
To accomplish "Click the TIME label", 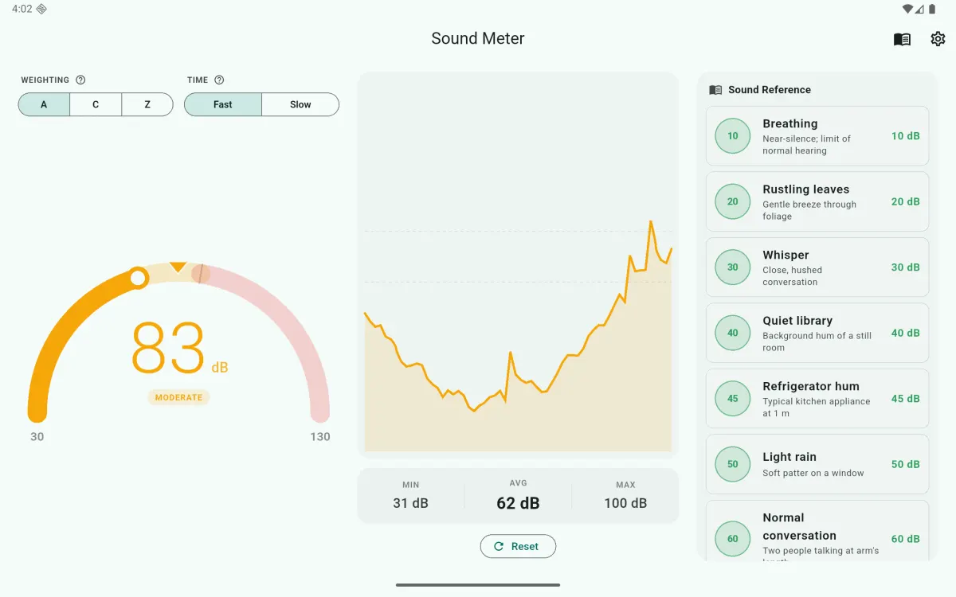I will [x=198, y=80].
